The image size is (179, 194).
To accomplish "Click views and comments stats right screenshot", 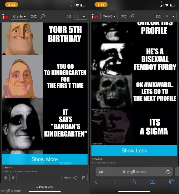I will pyautogui.click(x=104, y=163).
